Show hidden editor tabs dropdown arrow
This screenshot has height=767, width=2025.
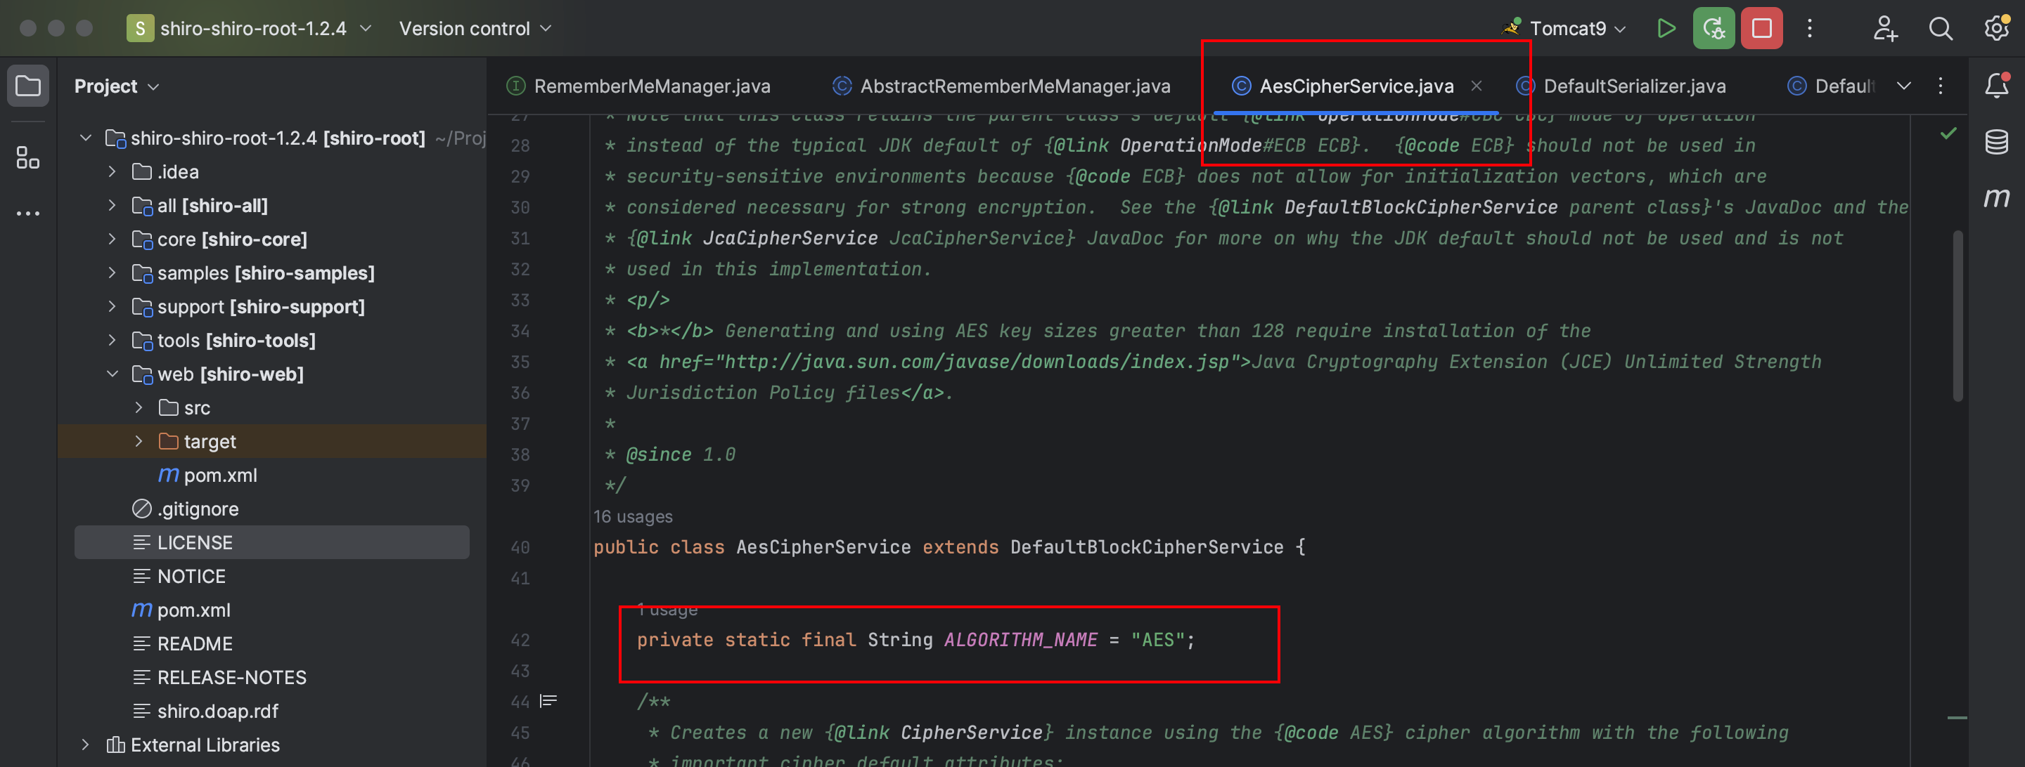1903,86
